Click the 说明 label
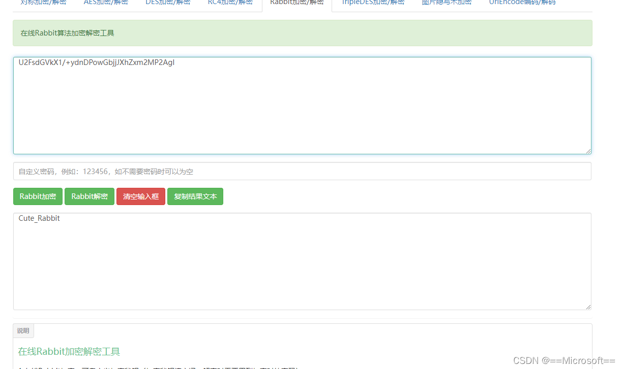The height and width of the screenshot is (369, 623). pos(23,331)
